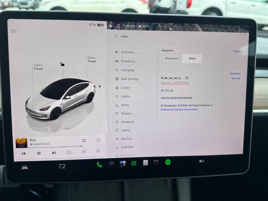Toggle shuffle in media player
The image size is (268, 201).
click(x=84, y=141)
